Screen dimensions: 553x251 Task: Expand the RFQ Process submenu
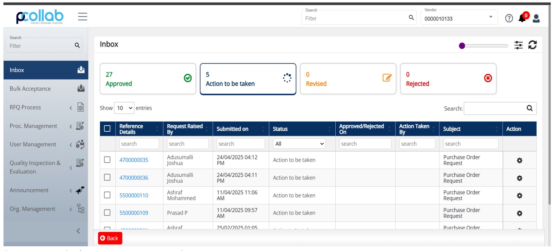[71, 108]
